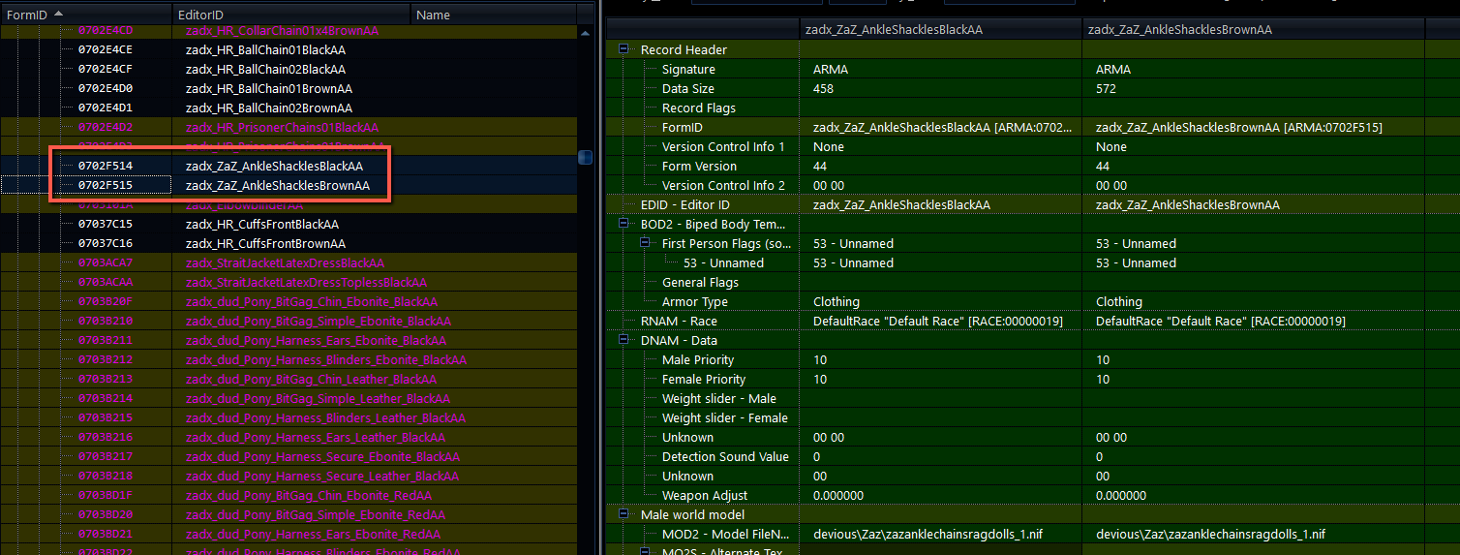Image resolution: width=1460 pixels, height=555 pixels.
Task: Select record zadx_dud_Pony_Harness_Ears_Leather_BlackAA
Action: [x=316, y=437]
